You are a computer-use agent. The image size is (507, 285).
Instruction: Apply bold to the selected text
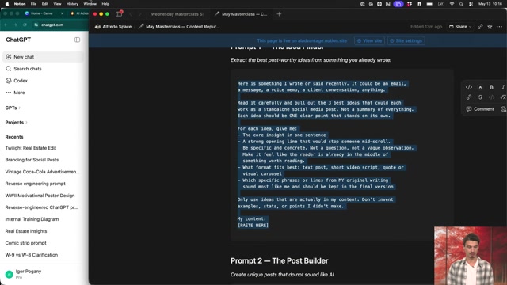491,87
